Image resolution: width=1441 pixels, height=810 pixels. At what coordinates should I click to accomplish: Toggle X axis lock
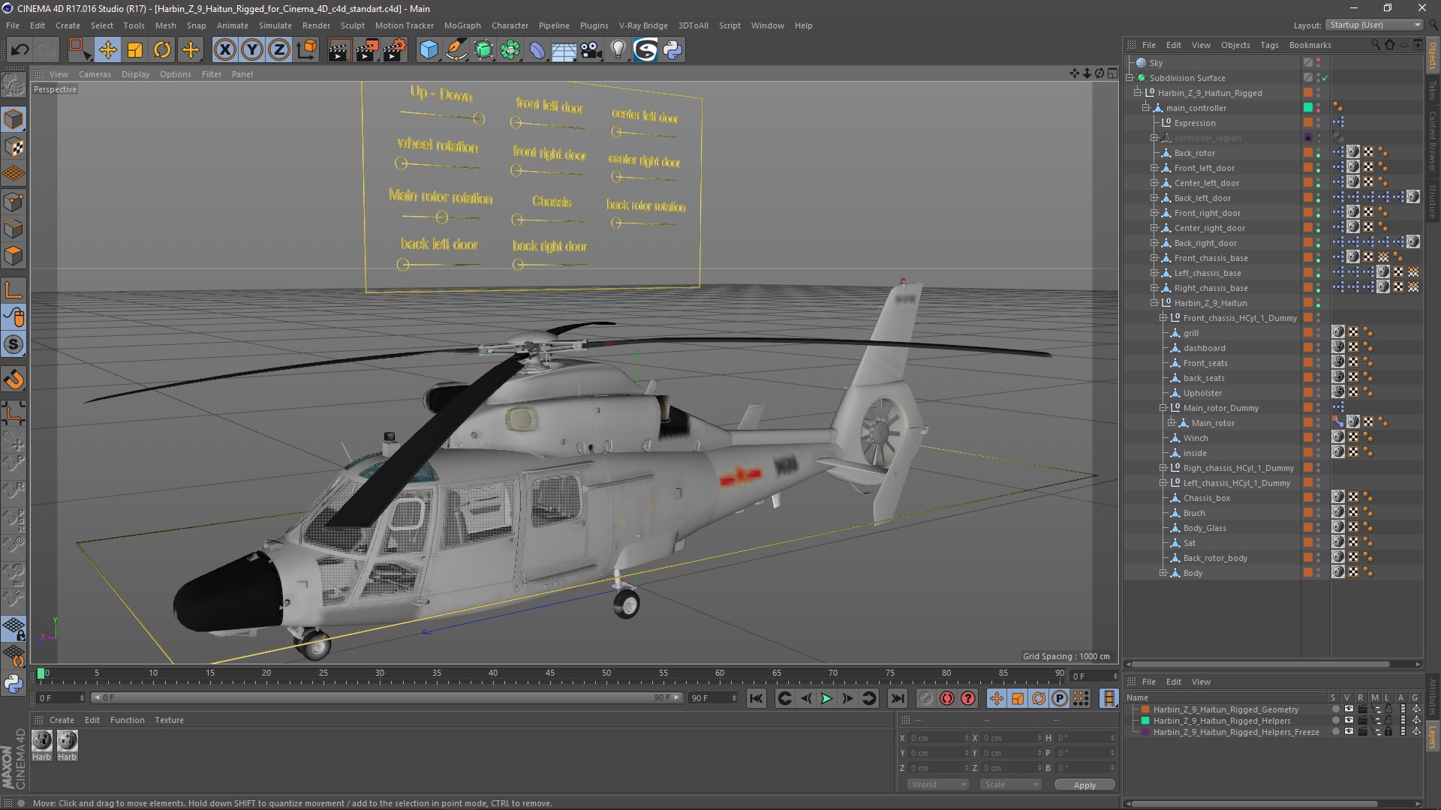[224, 50]
